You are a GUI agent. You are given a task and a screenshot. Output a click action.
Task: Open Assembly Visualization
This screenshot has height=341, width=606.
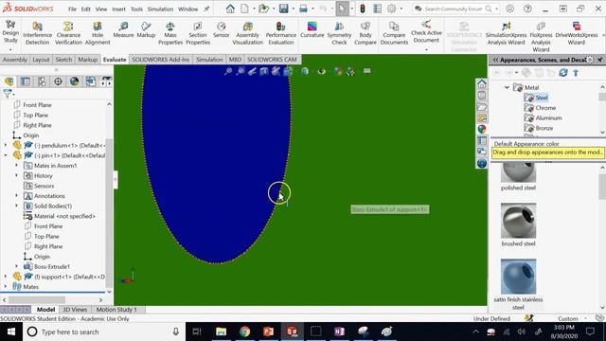pos(248,33)
